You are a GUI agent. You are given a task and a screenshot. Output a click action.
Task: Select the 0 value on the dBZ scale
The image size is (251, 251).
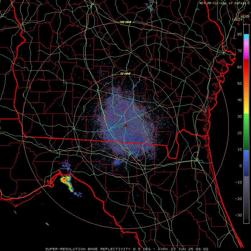click(x=241, y=166)
